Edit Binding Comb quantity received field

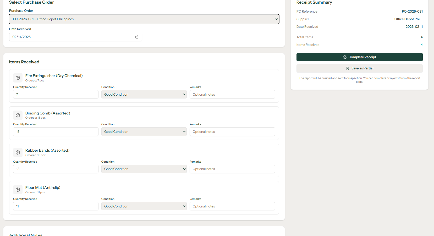pos(56,132)
